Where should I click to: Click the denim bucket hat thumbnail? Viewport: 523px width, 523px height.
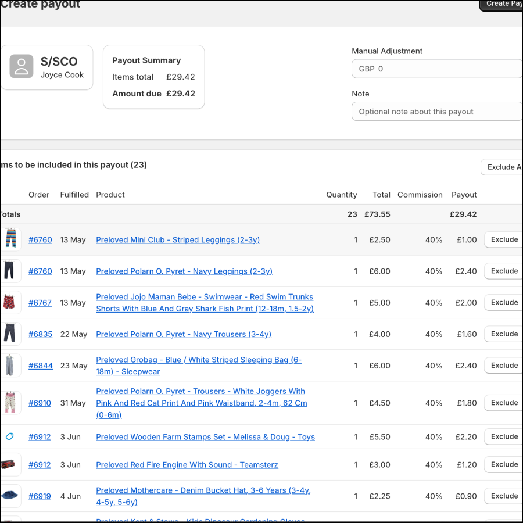coord(10,496)
